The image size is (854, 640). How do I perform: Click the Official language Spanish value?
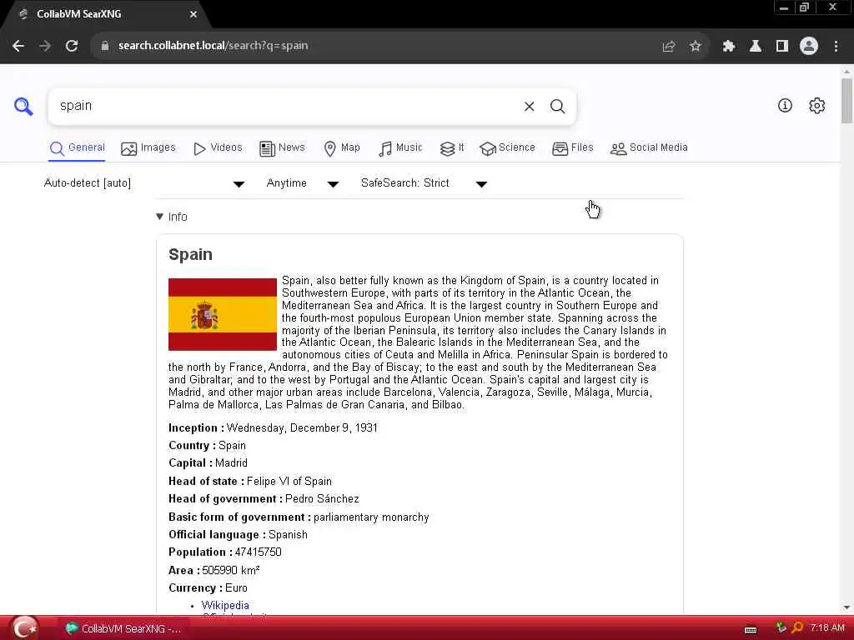[288, 534]
